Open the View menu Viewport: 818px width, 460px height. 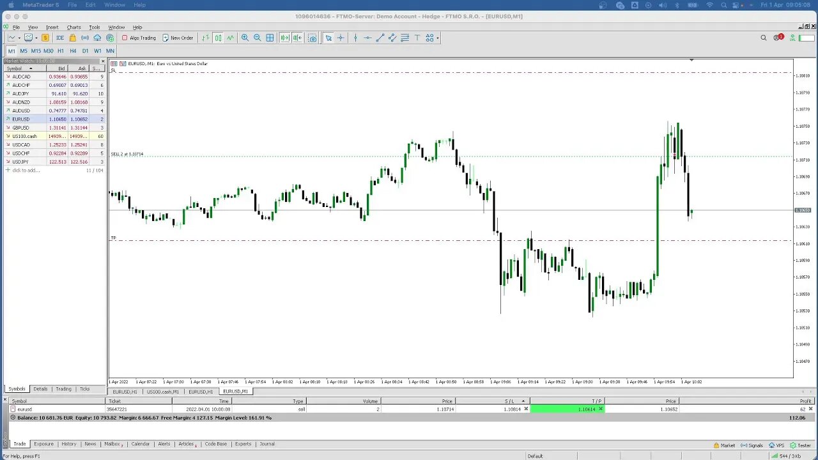(x=33, y=27)
